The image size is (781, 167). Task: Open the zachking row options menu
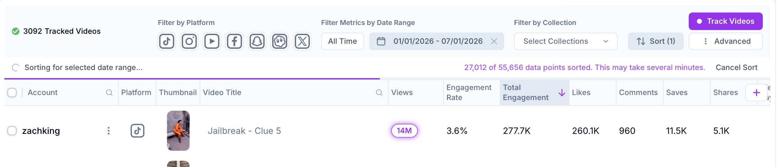coord(109,131)
